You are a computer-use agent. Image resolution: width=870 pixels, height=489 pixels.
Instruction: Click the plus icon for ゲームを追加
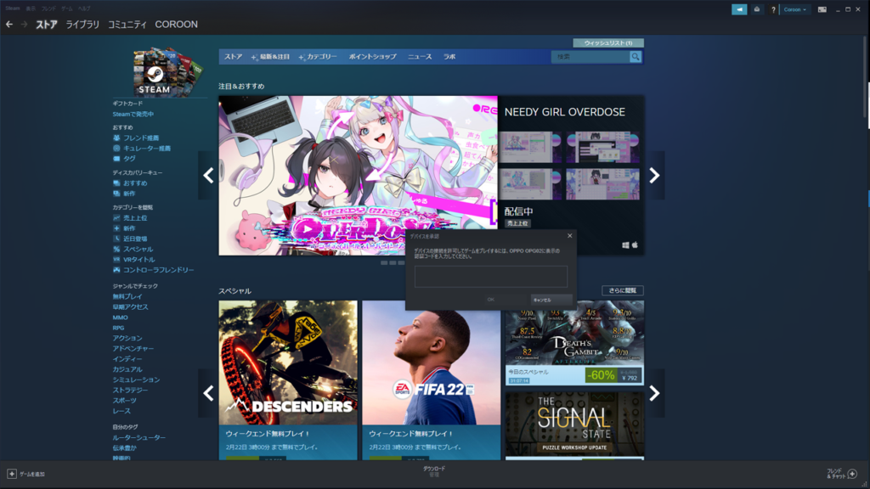pos(12,474)
